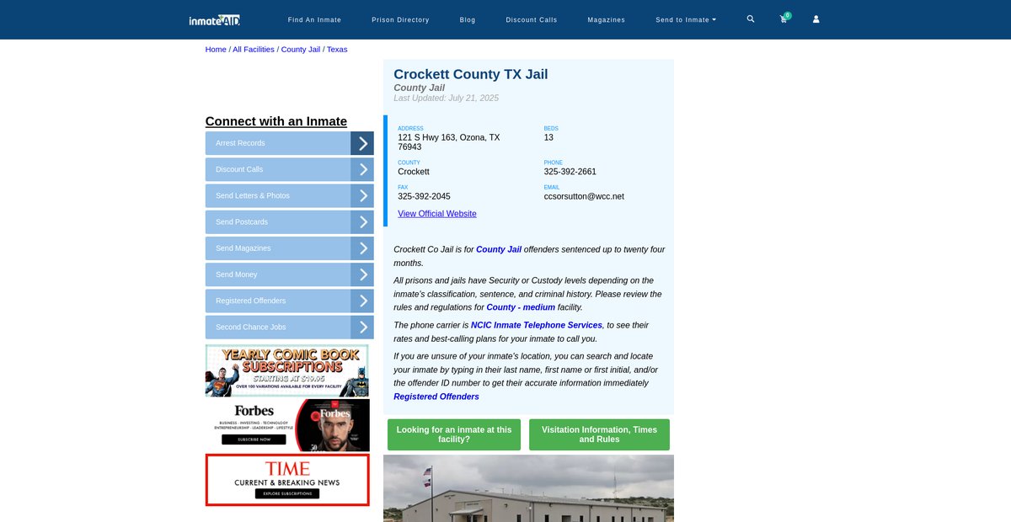Select Send Letters & Photos option
The width and height of the screenshot is (1011, 522).
point(277,196)
